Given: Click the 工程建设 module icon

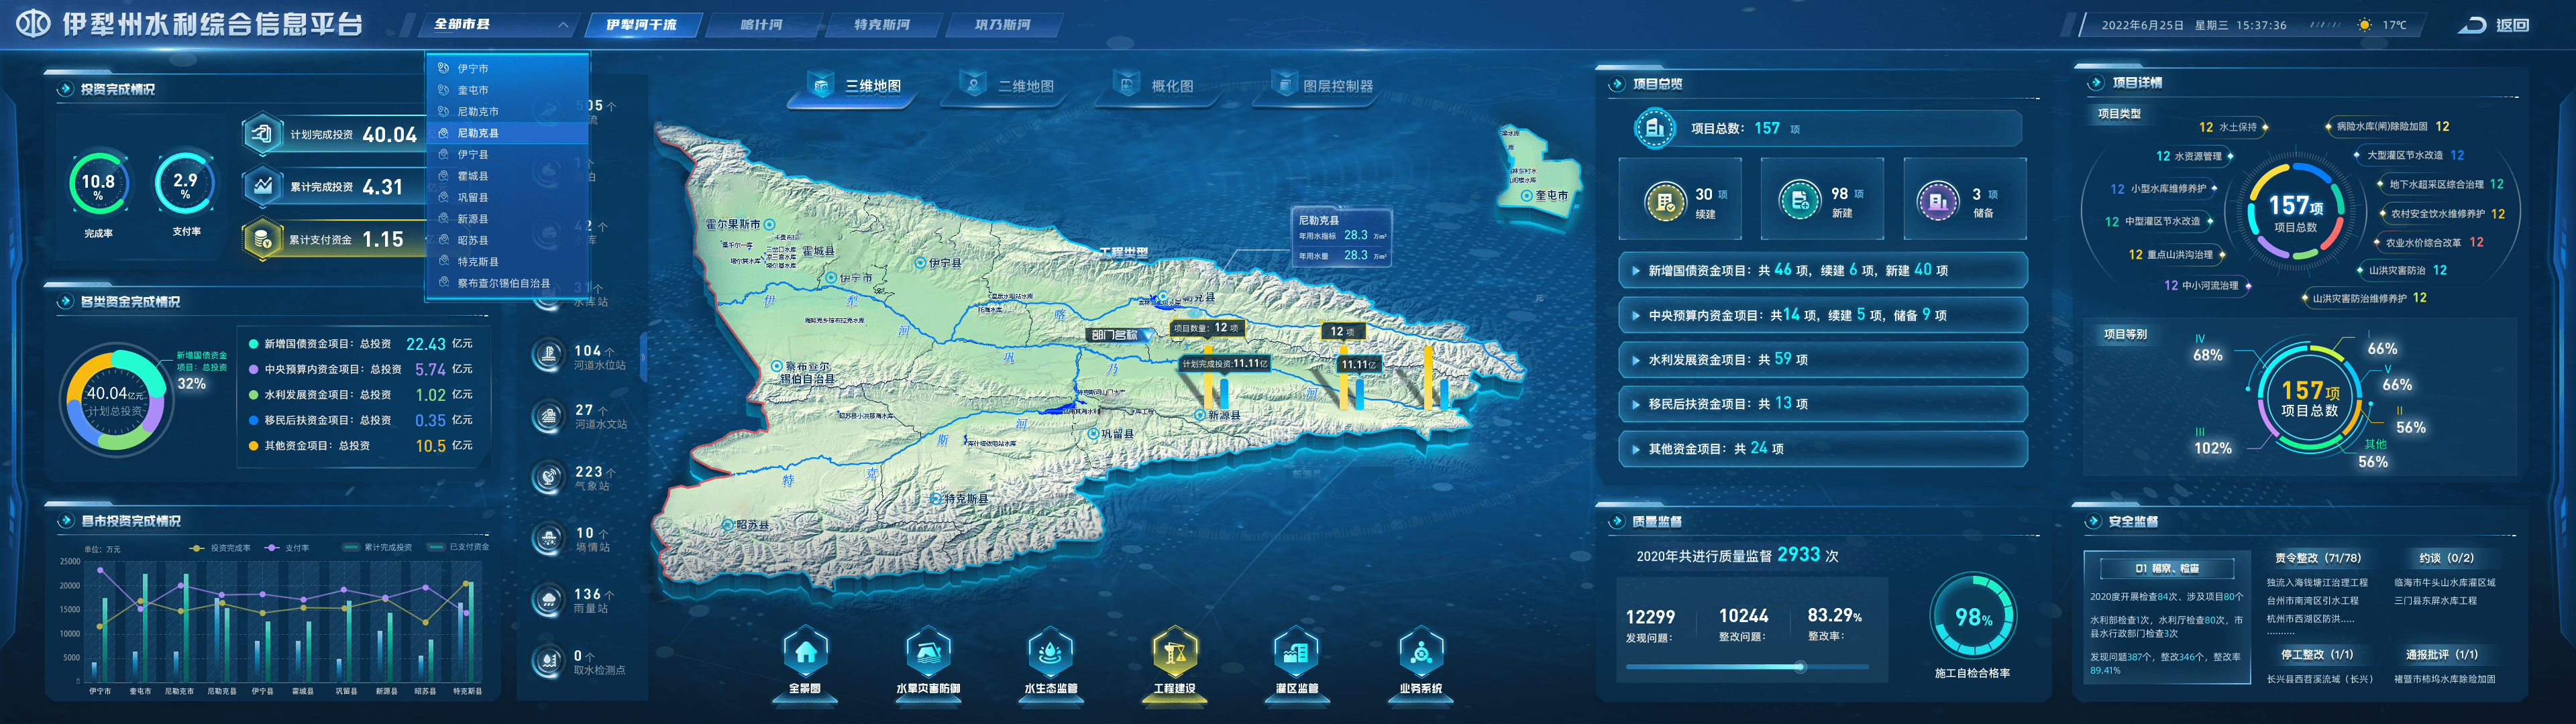Looking at the screenshot, I should tap(1175, 652).
